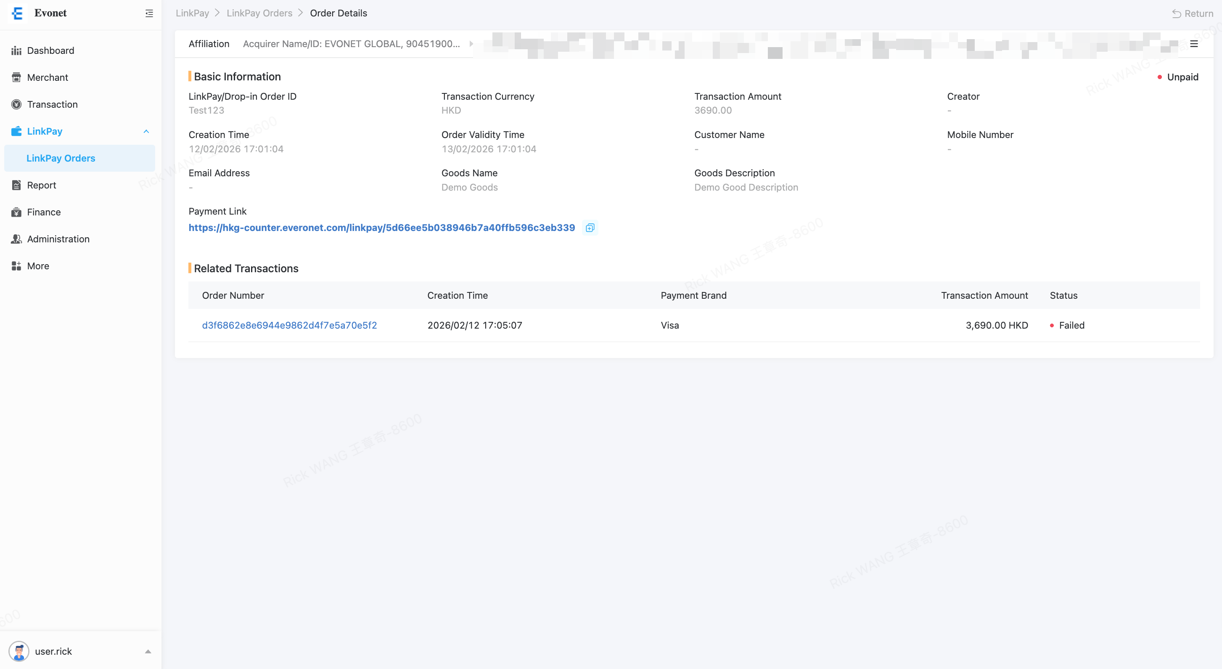Open the More menu item

point(38,266)
